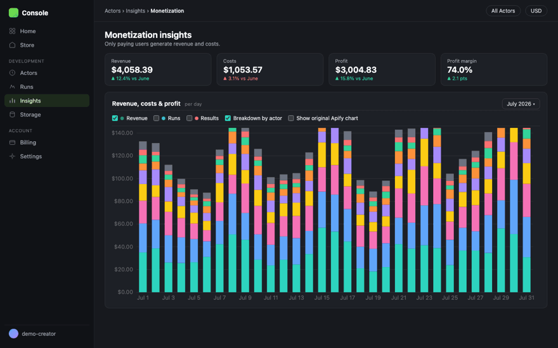Click the 'per day' label
This screenshot has height=348, width=558.
coord(193,104)
